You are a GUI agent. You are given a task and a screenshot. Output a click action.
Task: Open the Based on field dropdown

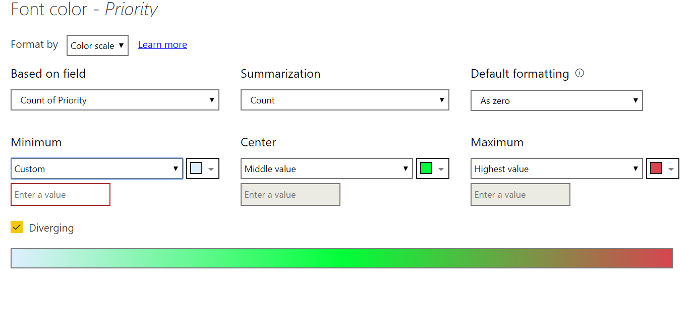(x=115, y=100)
